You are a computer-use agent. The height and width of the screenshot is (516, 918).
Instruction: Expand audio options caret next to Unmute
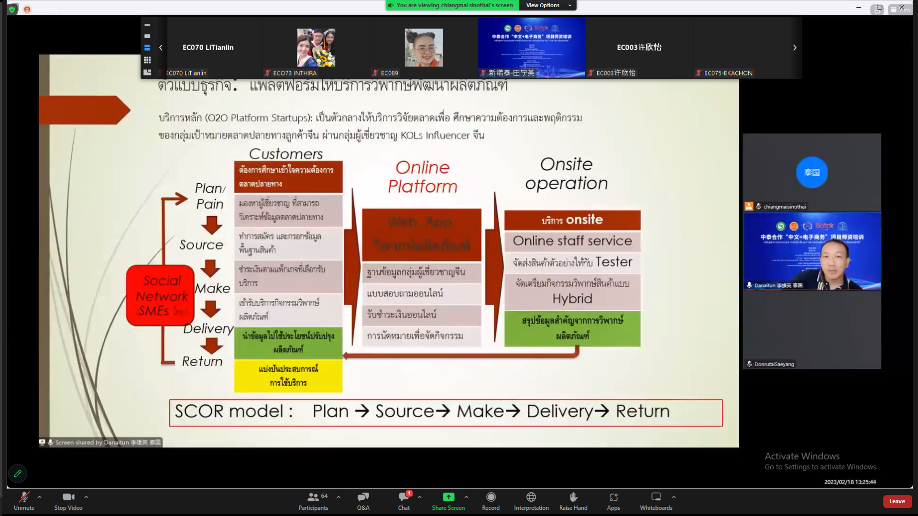40,497
